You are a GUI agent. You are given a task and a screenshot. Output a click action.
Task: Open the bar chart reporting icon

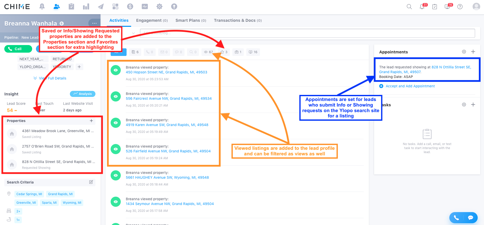pyautogui.click(x=86, y=7)
